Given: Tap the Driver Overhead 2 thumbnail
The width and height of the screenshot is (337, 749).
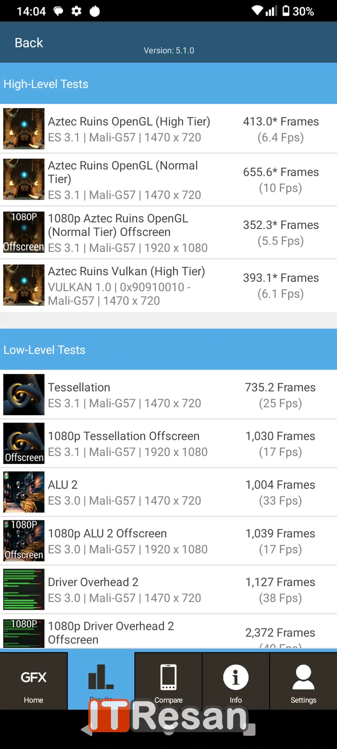Looking at the screenshot, I should (x=24, y=589).
